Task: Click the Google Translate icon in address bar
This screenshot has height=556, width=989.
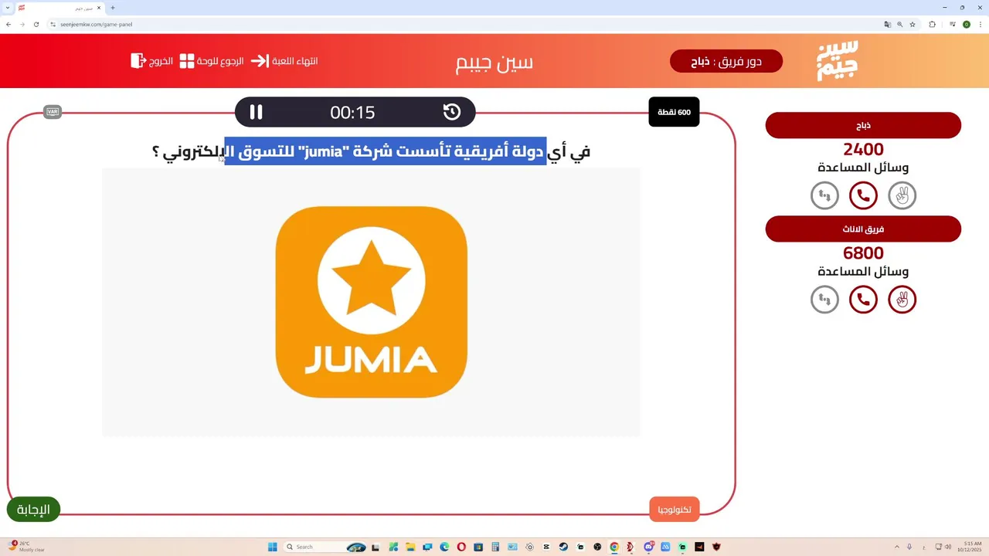Action: click(888, 24)
